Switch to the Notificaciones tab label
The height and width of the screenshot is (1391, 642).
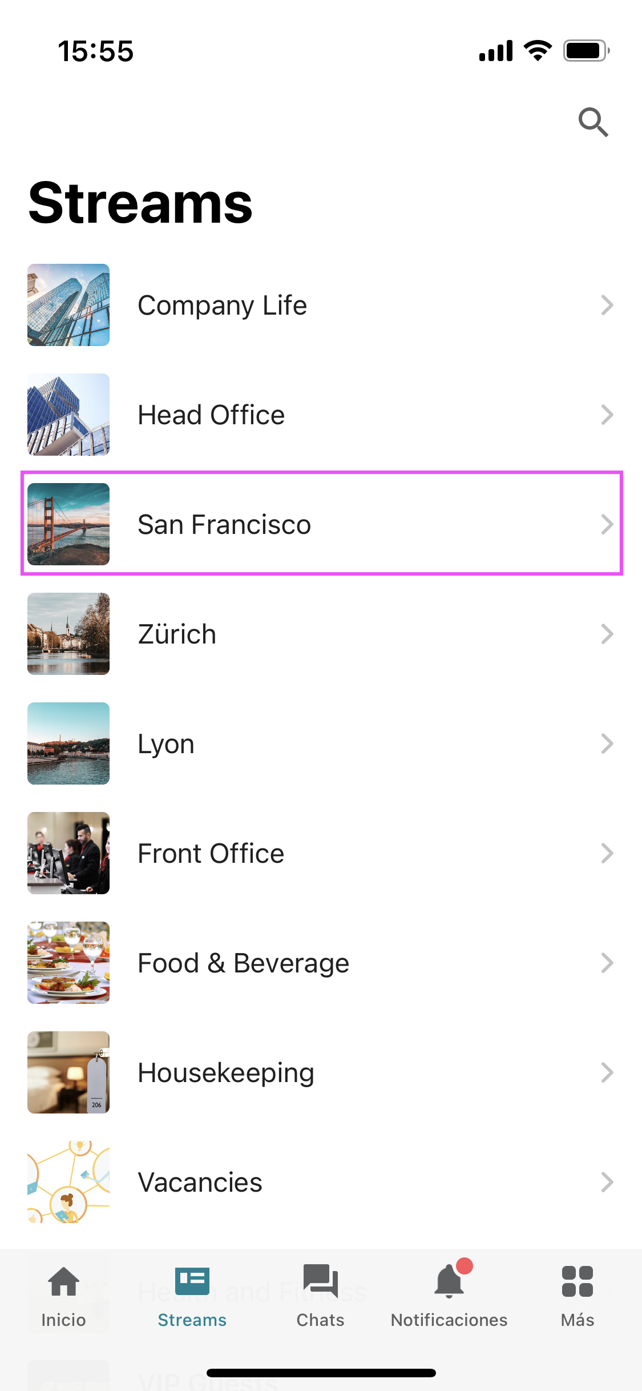449,1320
